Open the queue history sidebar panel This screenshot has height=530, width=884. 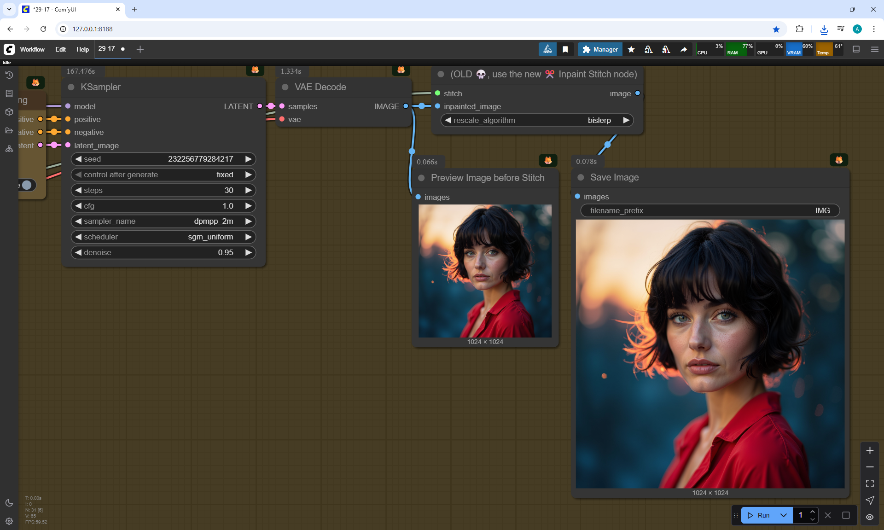pyautogui.click(x=9, y=75)
